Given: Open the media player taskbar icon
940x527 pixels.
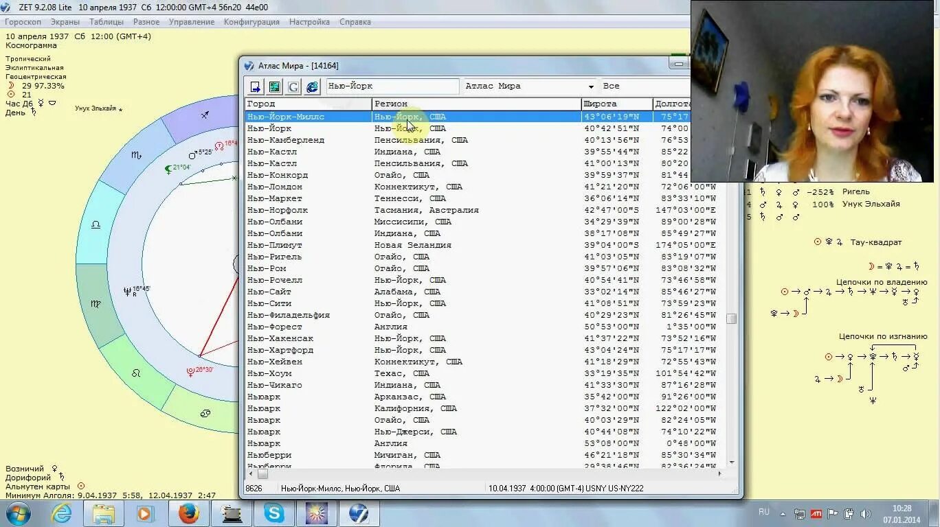Looking at the screenshot, I should [x=145, y=513].
